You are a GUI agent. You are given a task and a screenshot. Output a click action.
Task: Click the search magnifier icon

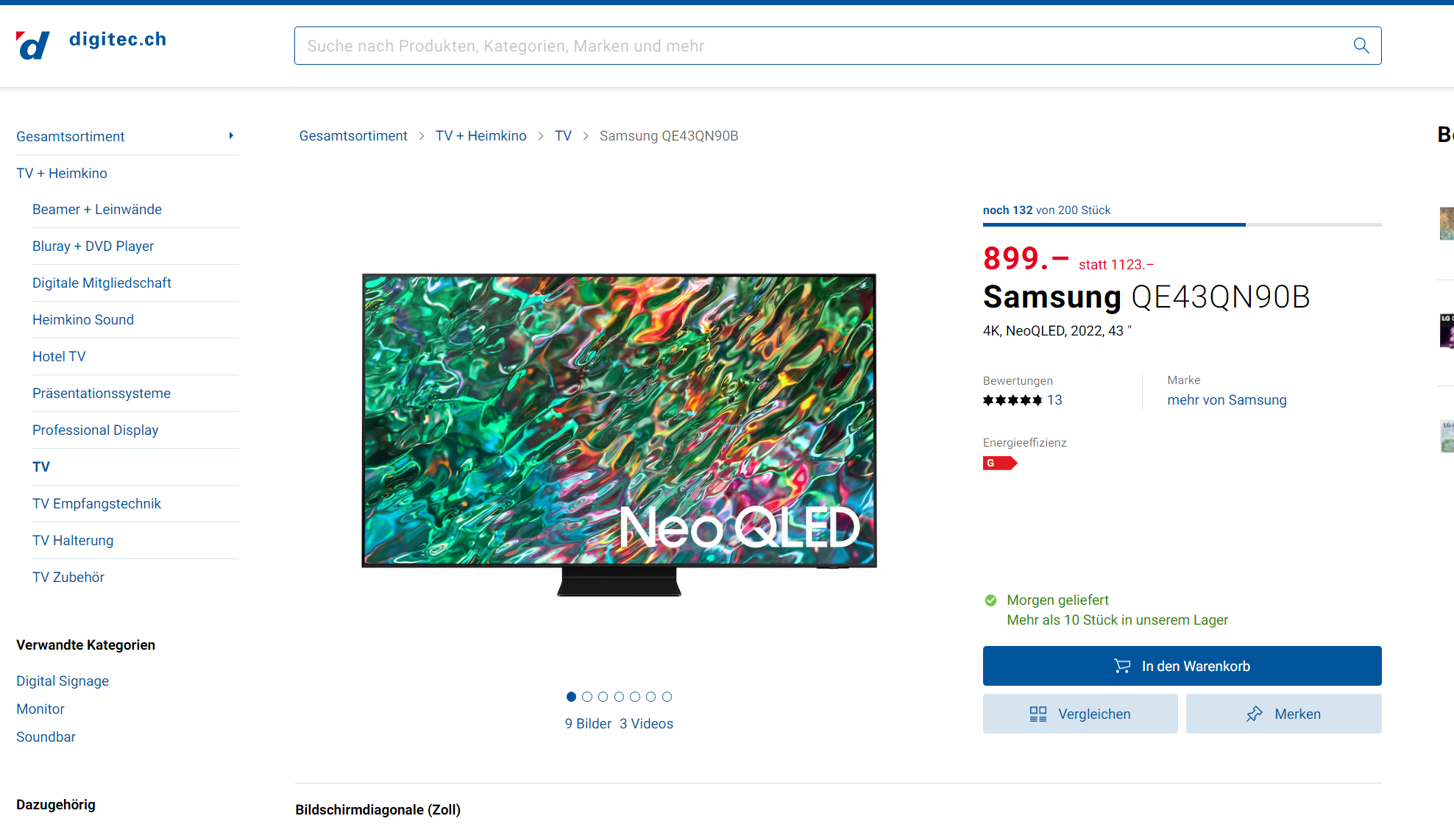pyautogui.click(x=1361, y=46)
